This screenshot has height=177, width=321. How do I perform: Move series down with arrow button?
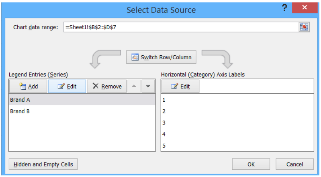click(148, 86)
